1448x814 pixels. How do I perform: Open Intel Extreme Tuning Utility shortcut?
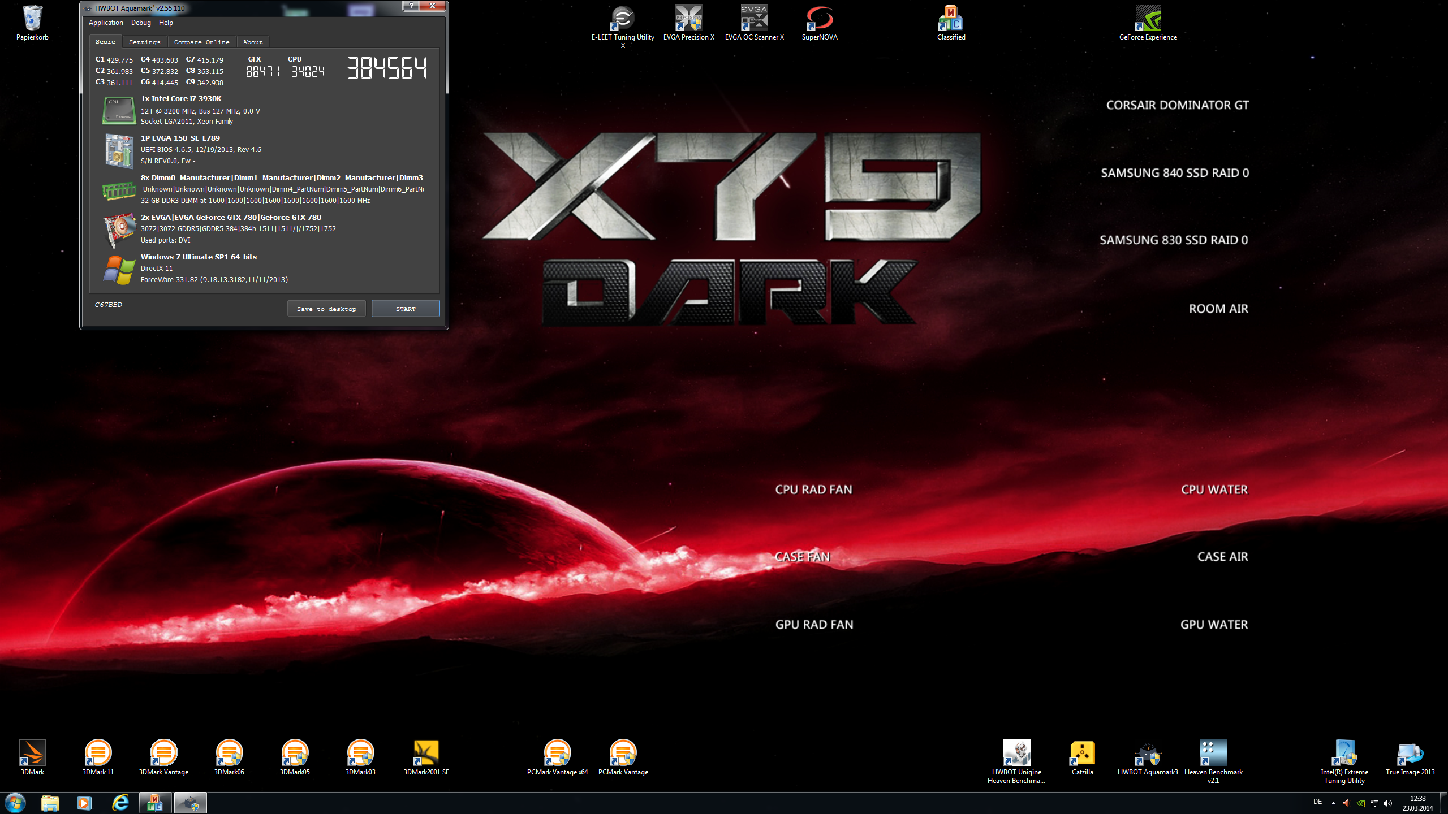(x=1344, y=761)
